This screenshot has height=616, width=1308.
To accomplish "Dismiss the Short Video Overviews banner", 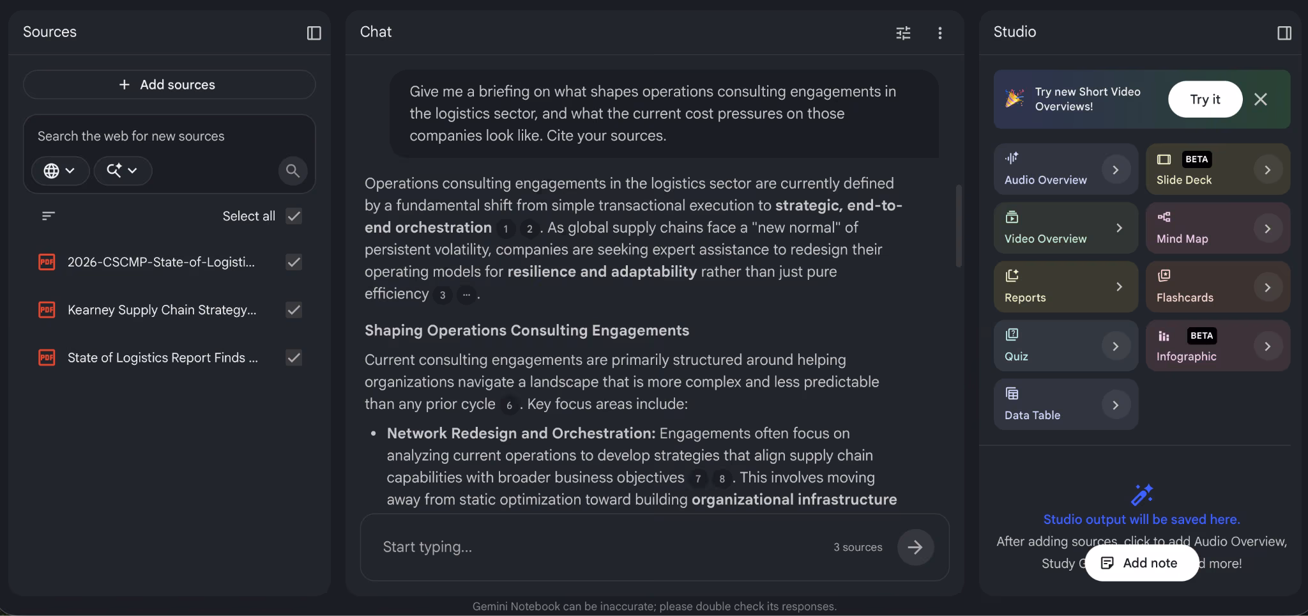I will [1260, 99].
